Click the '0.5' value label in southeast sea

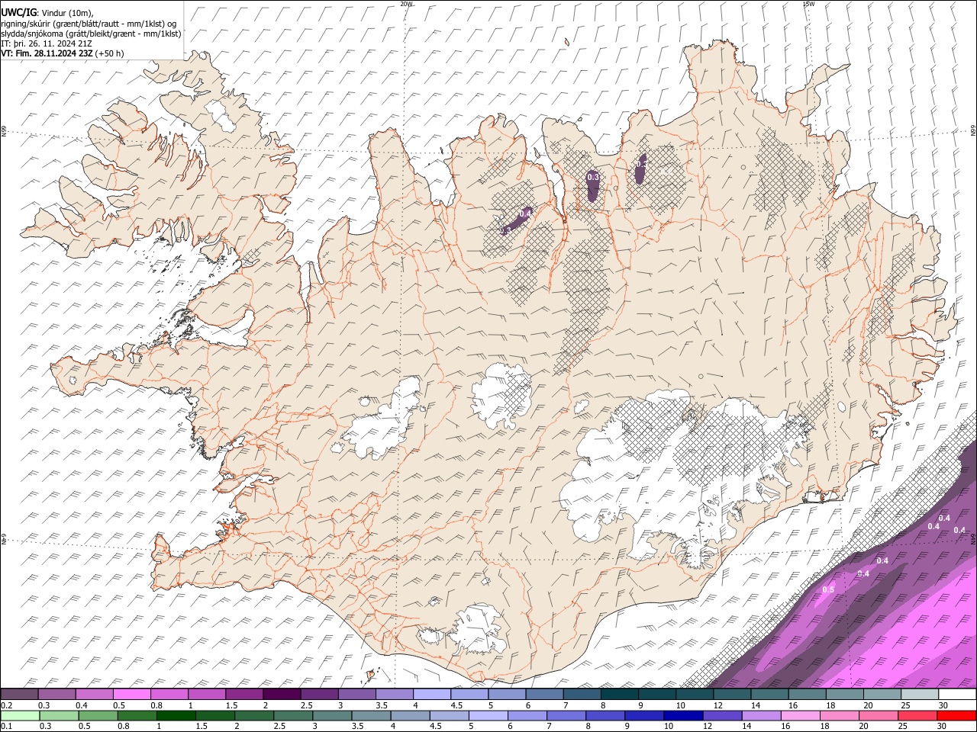click(x=828, y=589)
